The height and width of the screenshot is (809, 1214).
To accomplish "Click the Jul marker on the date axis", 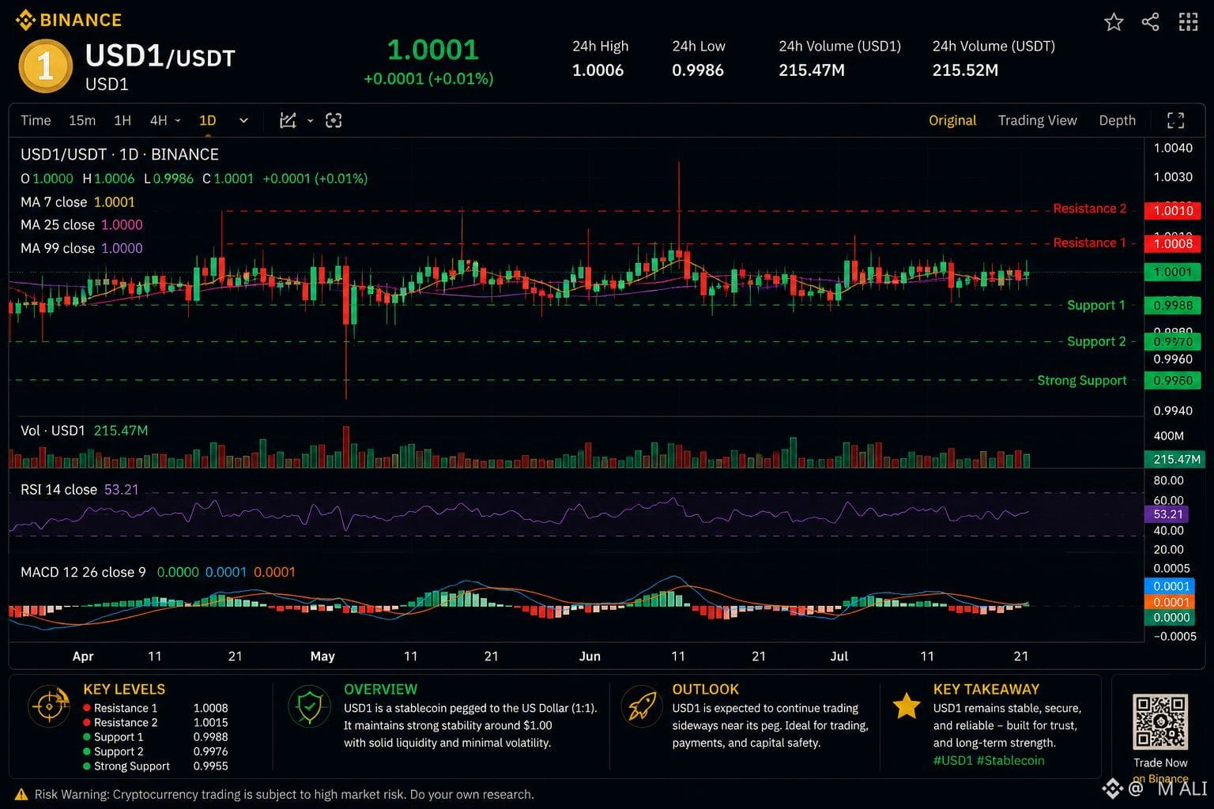I will coord(839,656).
